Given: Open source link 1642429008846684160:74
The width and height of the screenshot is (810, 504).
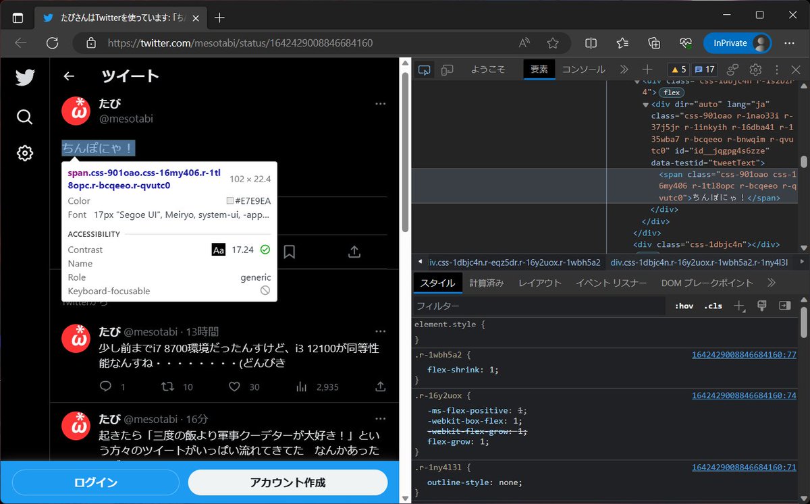Looking at the screenshot, I should [x=744, y=396].
